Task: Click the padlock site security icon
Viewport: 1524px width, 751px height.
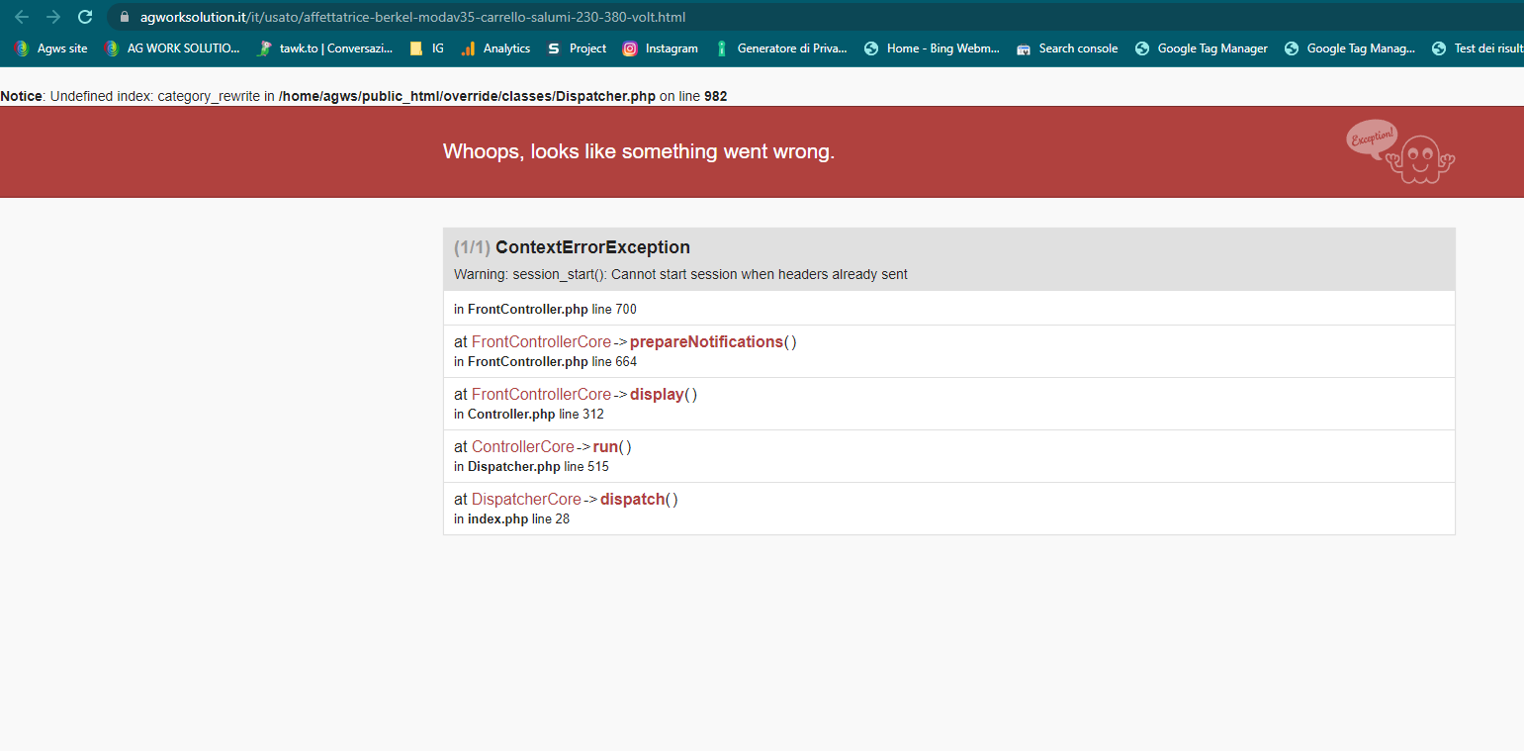Action: [x=124, y=17]
